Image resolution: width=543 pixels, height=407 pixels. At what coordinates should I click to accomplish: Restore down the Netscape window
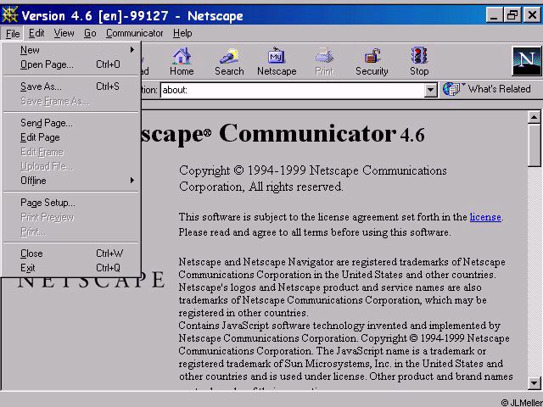tap(512, 15)
